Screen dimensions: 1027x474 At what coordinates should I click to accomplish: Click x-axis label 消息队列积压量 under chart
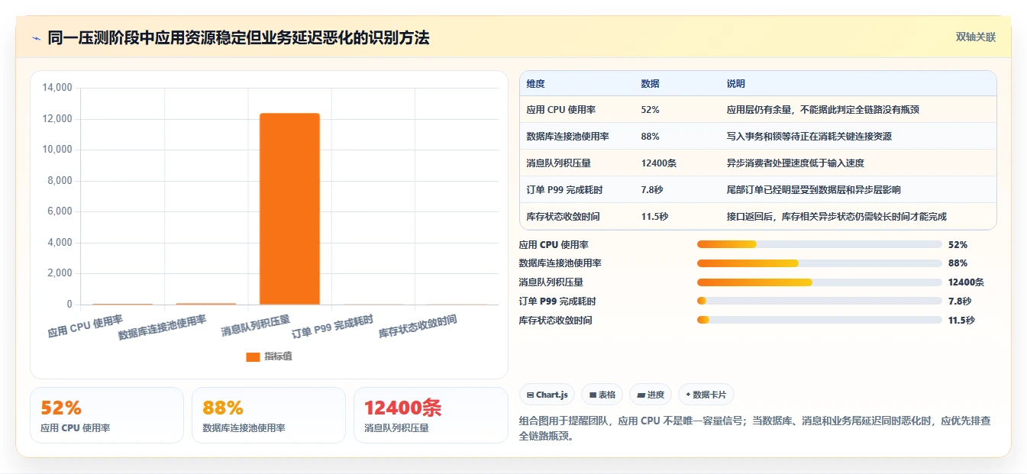(x=256, y=326)
